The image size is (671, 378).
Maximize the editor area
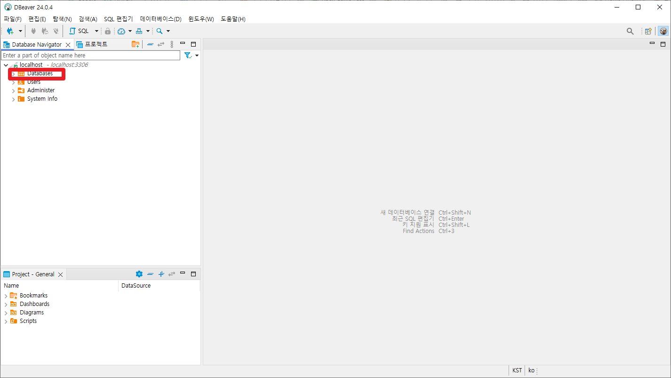pyautogui.click(x=663, y=44)
